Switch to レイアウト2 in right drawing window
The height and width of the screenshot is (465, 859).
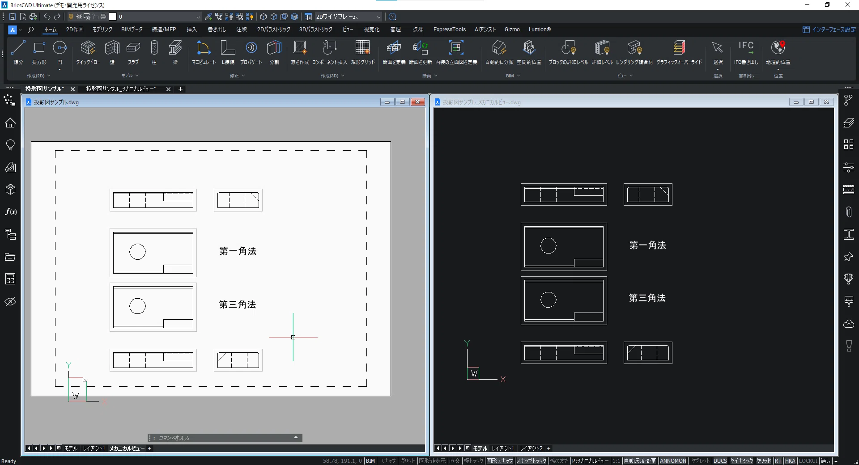(531, 448)
